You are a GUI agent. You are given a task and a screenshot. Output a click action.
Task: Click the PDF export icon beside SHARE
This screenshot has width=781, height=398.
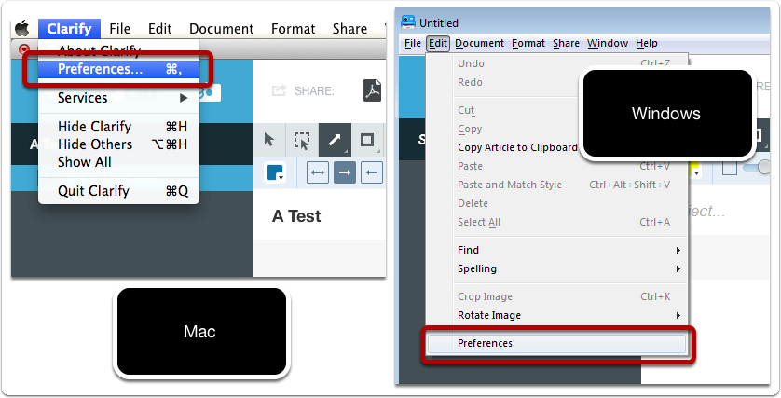[372, 90]
